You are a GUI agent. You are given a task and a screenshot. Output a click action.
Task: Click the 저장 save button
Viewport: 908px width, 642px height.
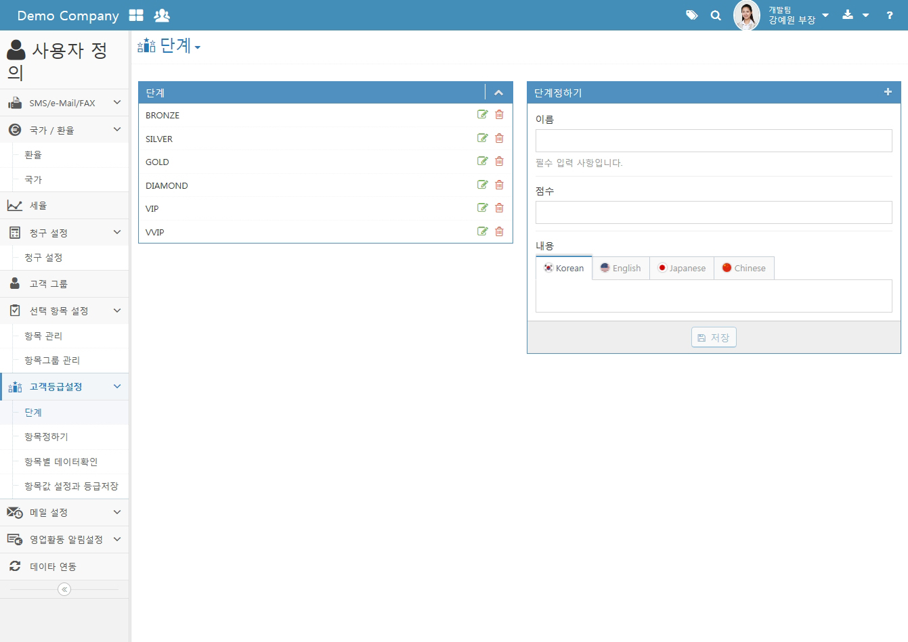click(714, 338)
